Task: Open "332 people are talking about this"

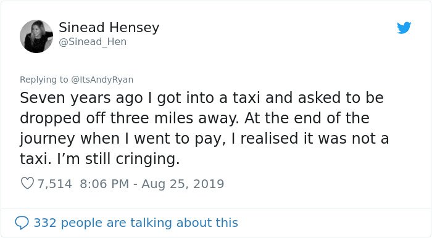Action: tap(136, 223)
